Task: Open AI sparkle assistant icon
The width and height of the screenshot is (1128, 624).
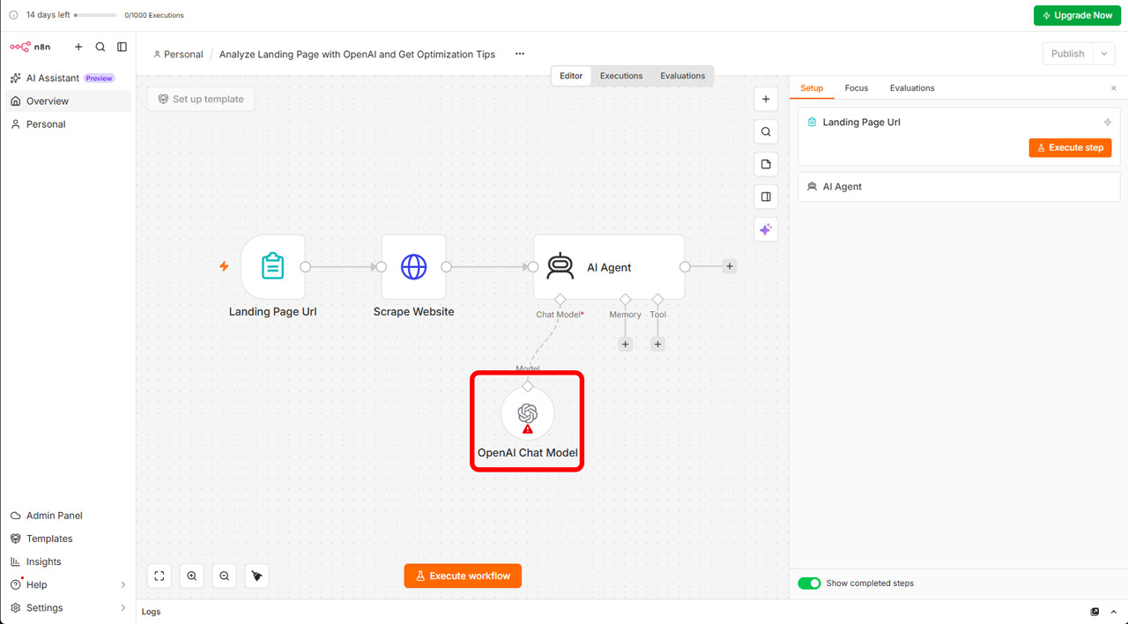Action: pos(766,229)
